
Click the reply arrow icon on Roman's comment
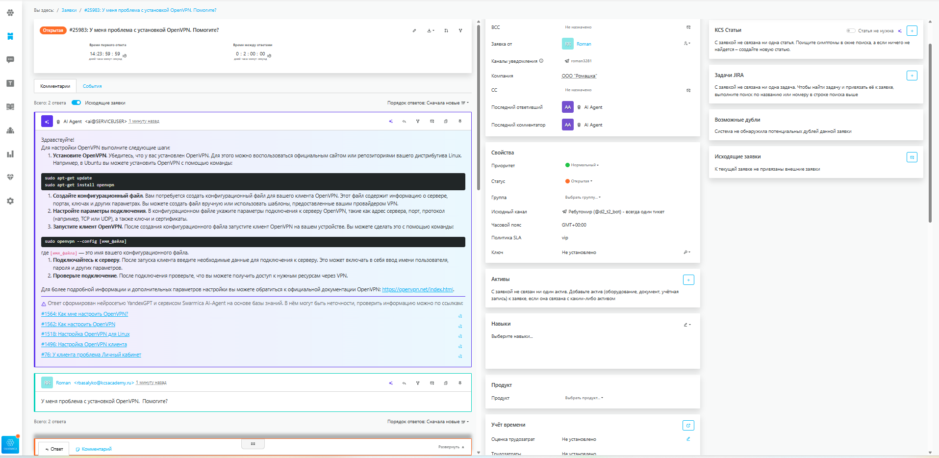(x=404, y=383)
